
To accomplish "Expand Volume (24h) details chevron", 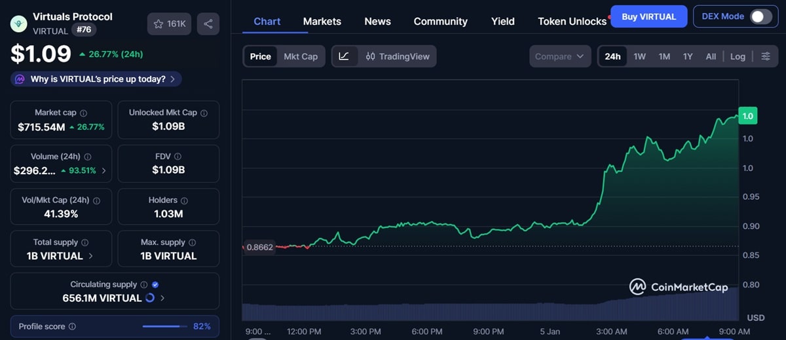I will click(x=103, y=170).
